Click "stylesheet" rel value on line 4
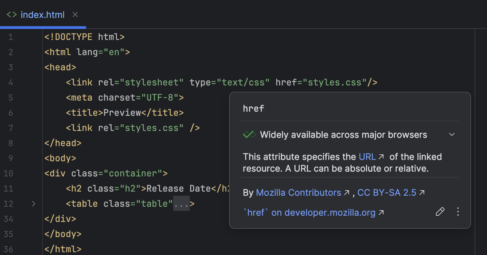This screenshot has height=255, width=487. pos(152,82)
